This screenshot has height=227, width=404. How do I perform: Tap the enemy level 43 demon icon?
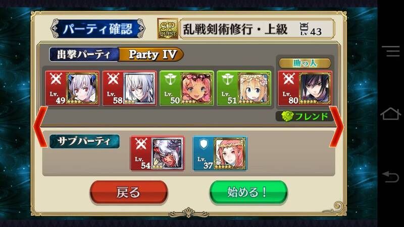tap(304, 29)
